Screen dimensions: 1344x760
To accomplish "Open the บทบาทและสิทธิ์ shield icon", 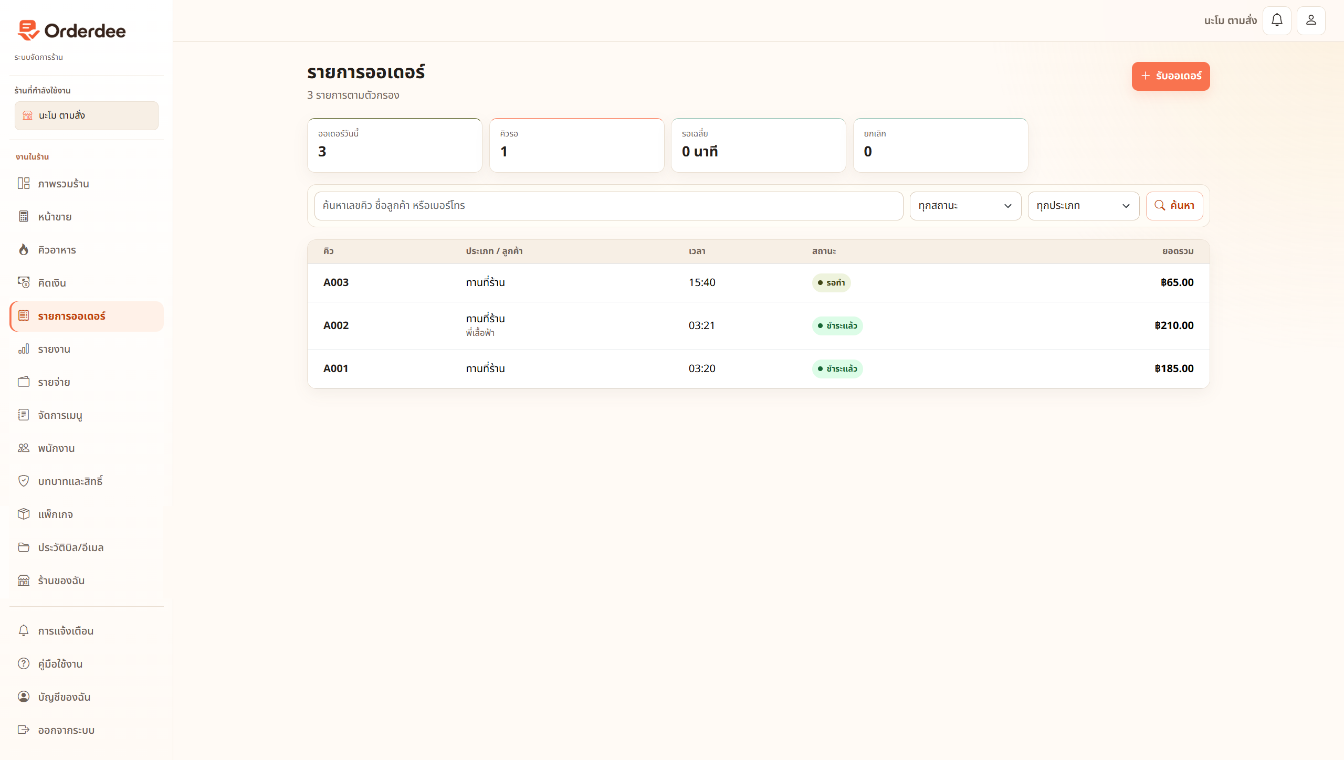I will (24, 481).
